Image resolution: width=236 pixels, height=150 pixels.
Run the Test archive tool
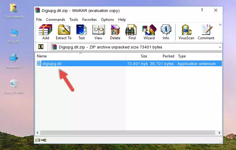point(81,32)
